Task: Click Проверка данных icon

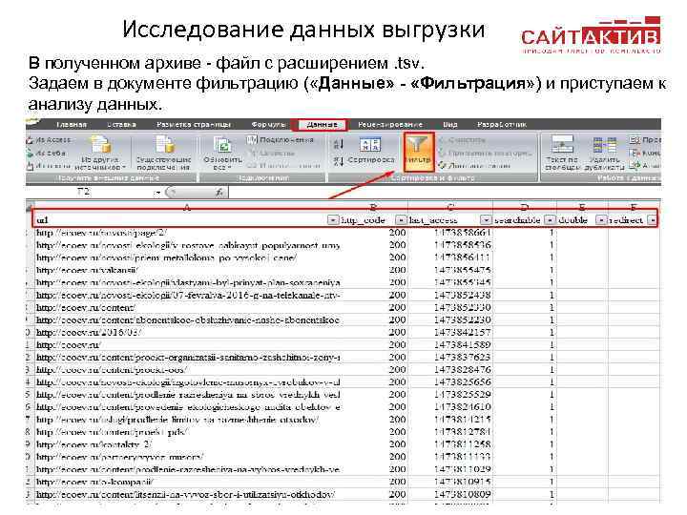Action: pyautogui.click(x=635, y=140)
